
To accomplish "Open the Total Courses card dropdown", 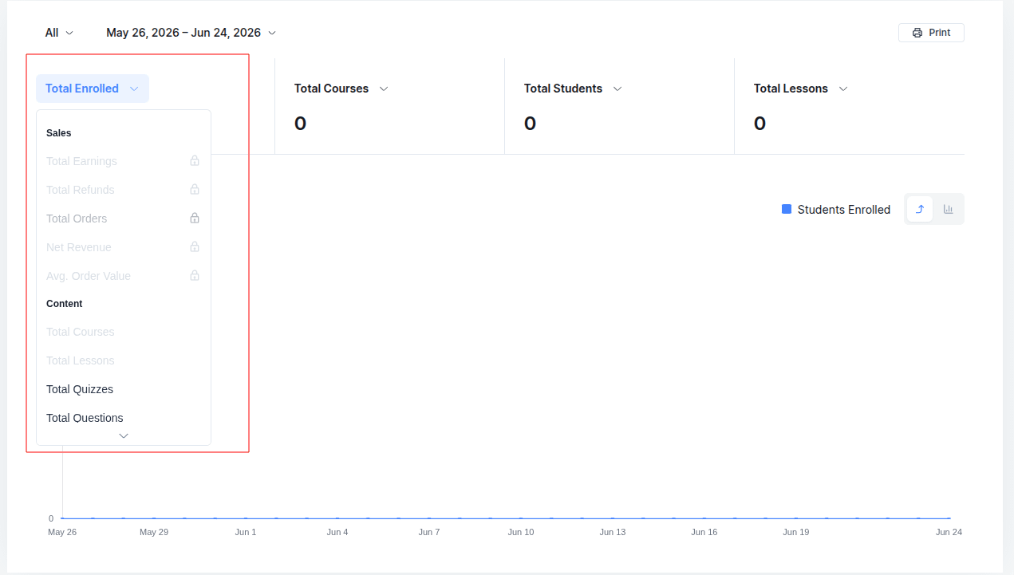I will (x=341, y=89).
